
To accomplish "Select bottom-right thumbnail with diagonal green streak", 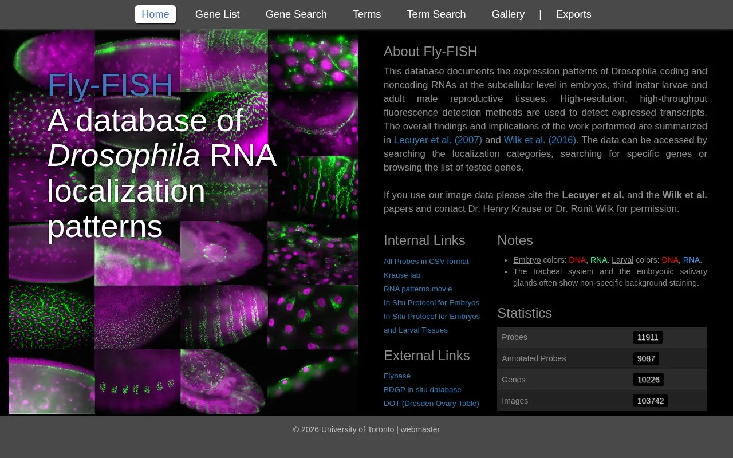I will (x=313, y=381).
